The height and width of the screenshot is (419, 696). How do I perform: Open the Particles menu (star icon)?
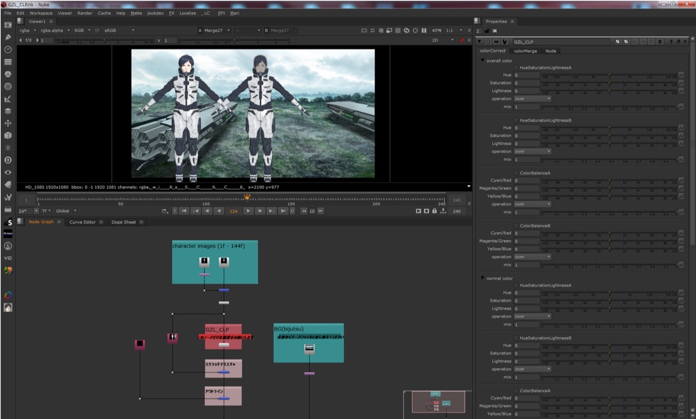point(7,148)
